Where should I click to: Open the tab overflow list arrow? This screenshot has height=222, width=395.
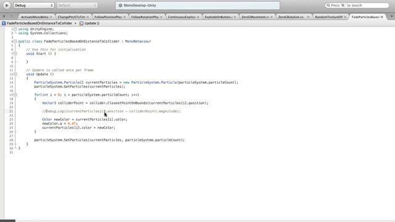[392, 17]
